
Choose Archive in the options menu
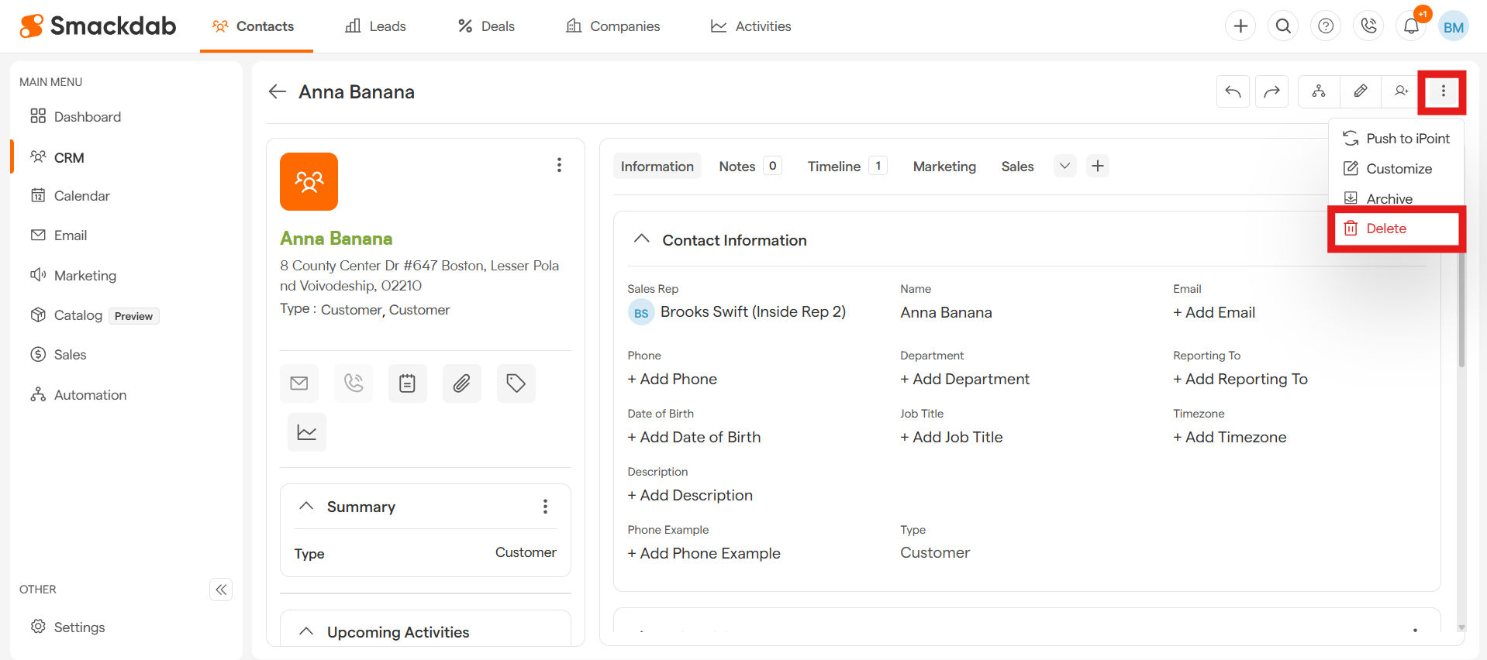[x=1389, y=199]
